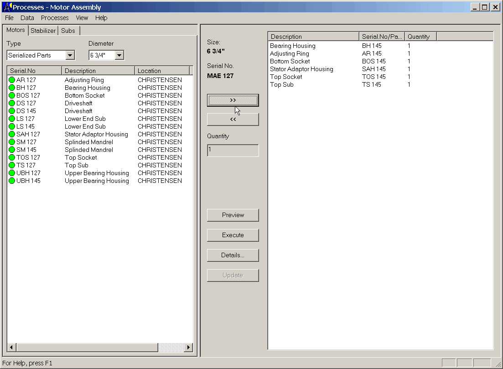Click green status icon for LS 145
This screenshot has width=503, height=369.
(12, 126)
